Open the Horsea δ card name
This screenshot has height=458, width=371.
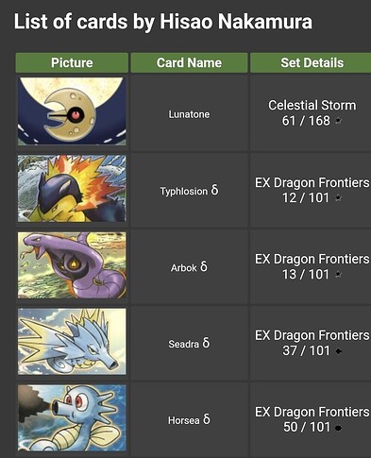coord(189,420)
